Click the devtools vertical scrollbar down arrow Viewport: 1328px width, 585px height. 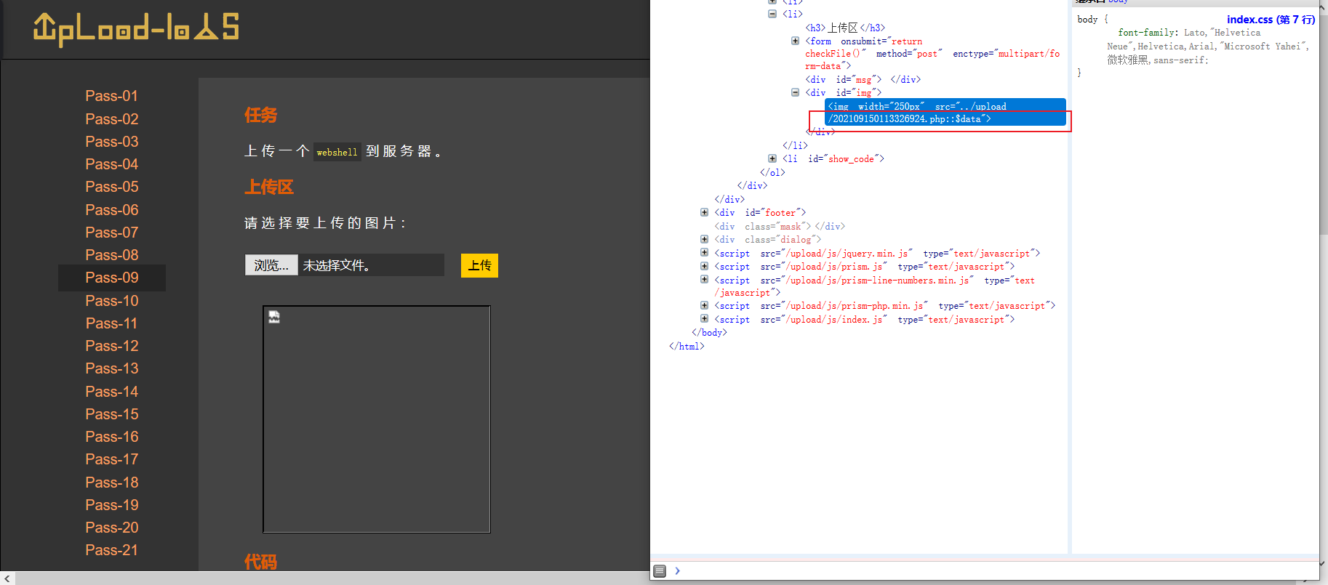tap(1324, 562)
